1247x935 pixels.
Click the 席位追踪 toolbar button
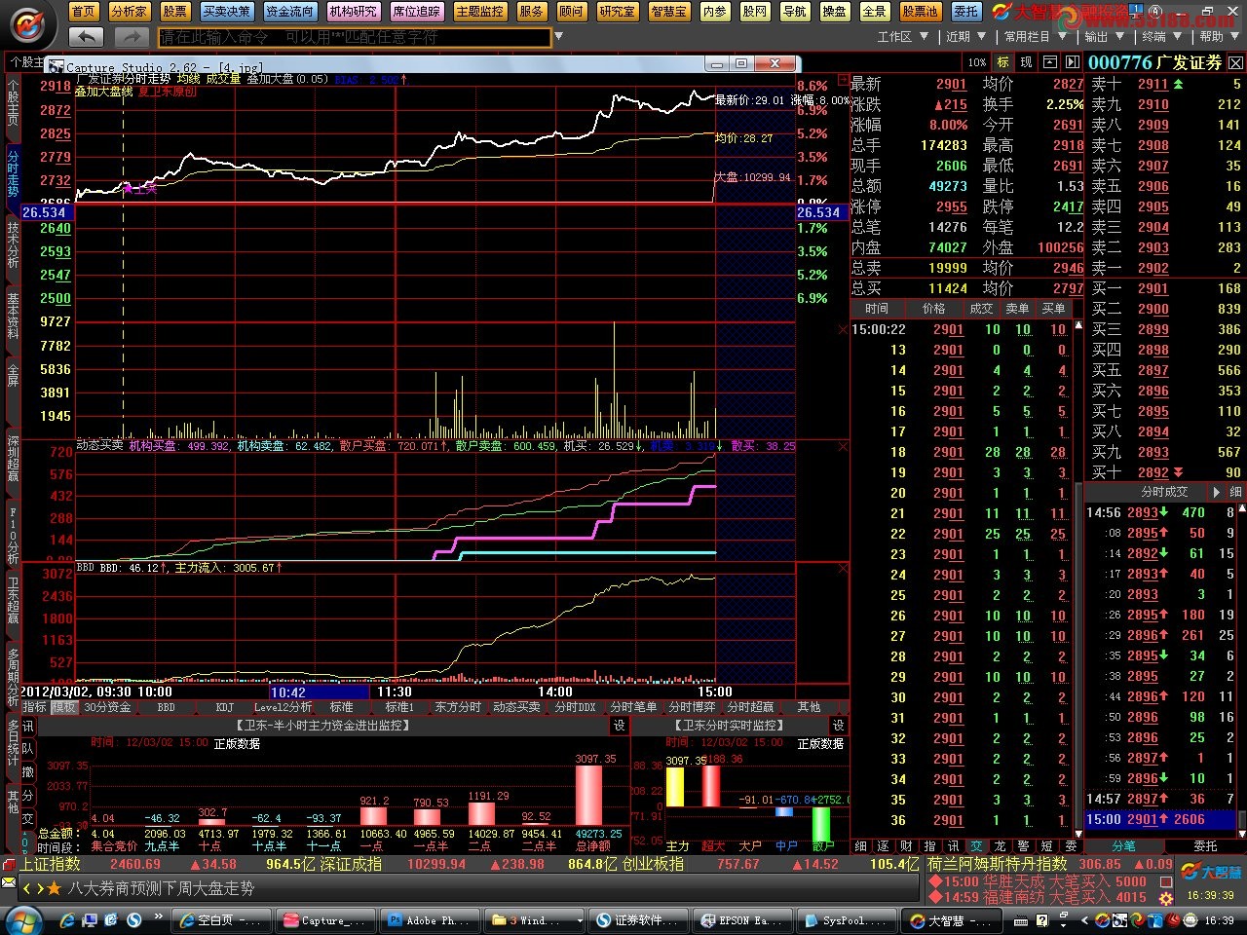coord(416,12)
